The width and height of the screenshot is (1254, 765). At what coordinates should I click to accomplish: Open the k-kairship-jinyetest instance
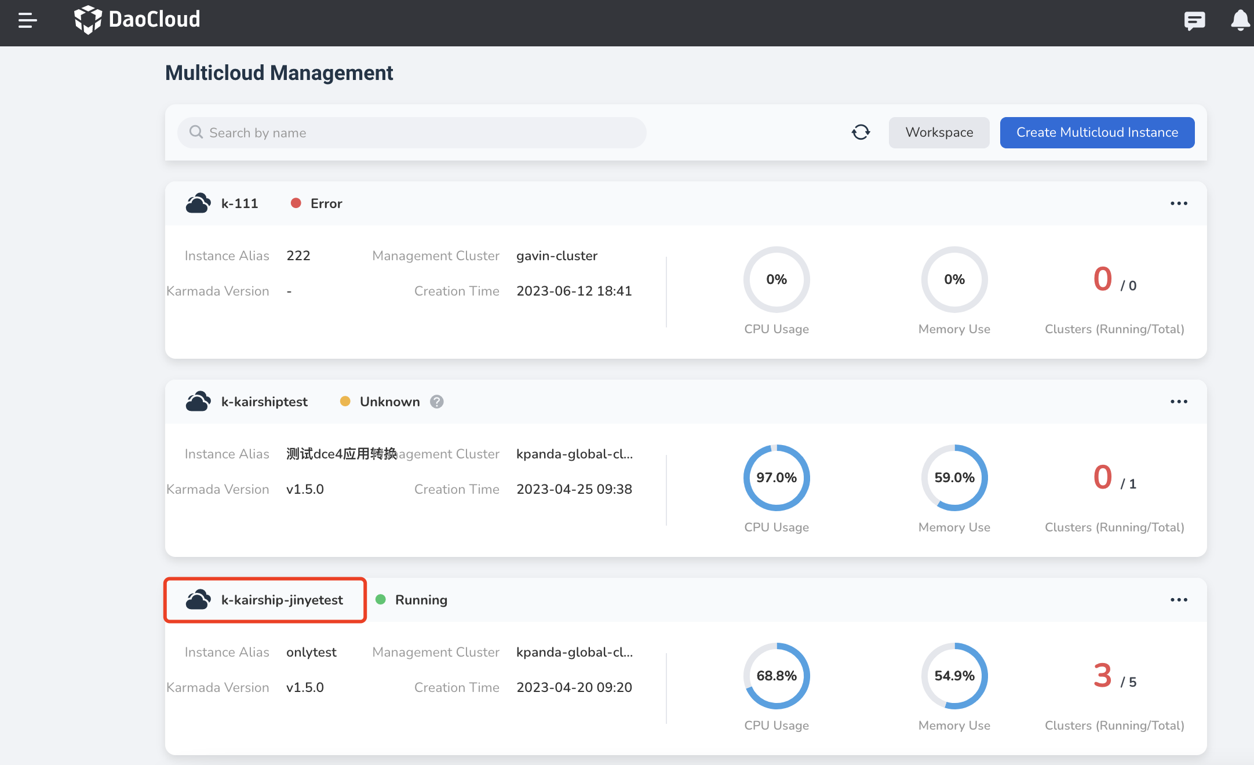click(x=282, y=600)
